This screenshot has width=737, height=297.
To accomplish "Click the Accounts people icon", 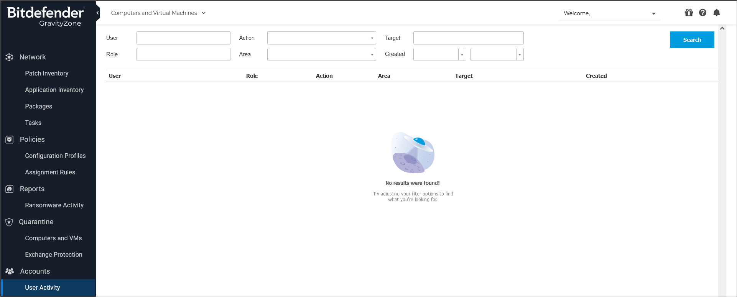I will pyautogui.click(x=10, y=271).
